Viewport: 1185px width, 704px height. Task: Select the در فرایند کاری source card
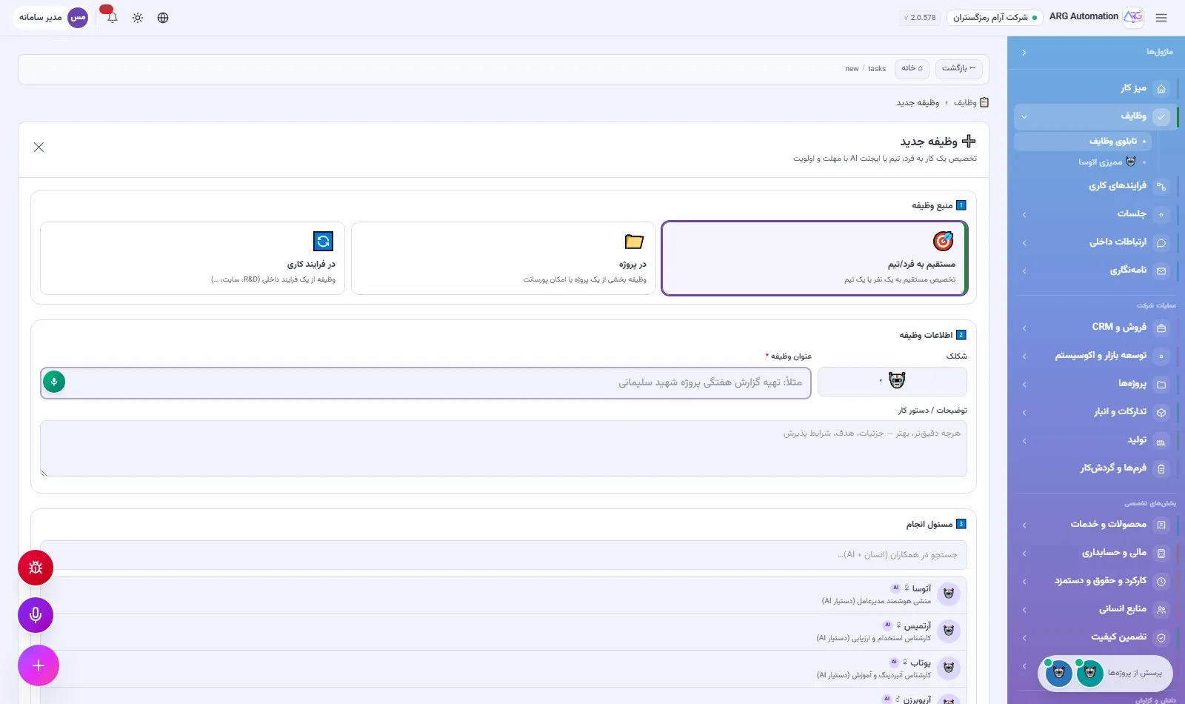[x=193, y=258]
